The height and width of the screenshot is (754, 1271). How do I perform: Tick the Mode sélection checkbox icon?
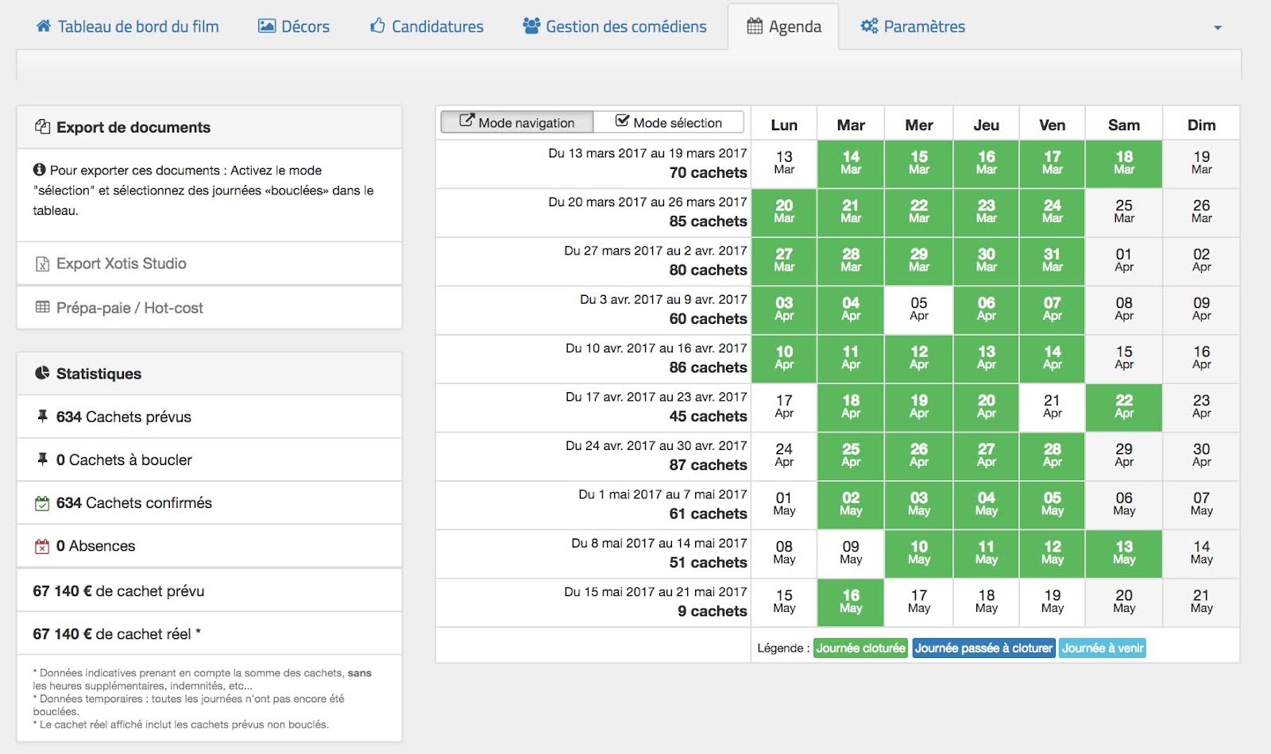(622, 121)
